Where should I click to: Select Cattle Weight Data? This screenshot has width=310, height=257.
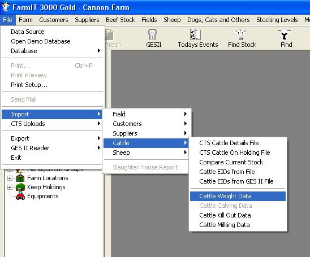coord(238,196)
